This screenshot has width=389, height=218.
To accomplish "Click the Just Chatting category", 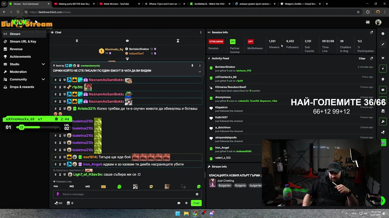I will click(x=225, y=181).
